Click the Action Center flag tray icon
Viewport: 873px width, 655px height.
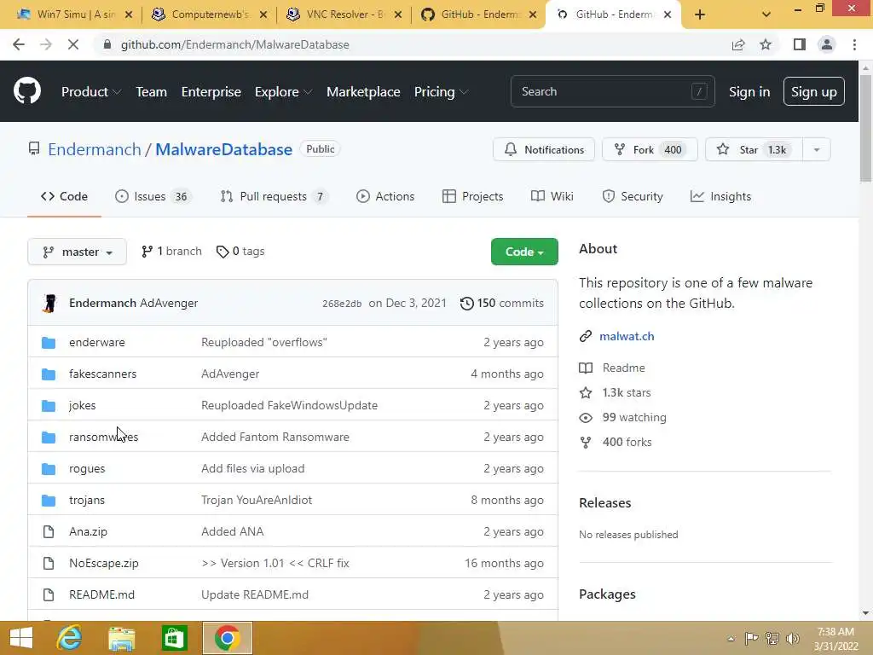click(751, 638)
